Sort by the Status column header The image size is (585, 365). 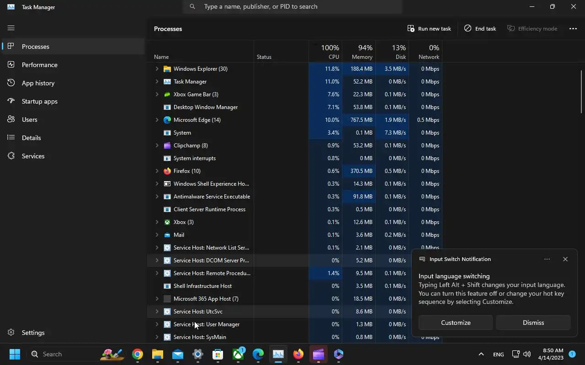(x=281, y=51)
